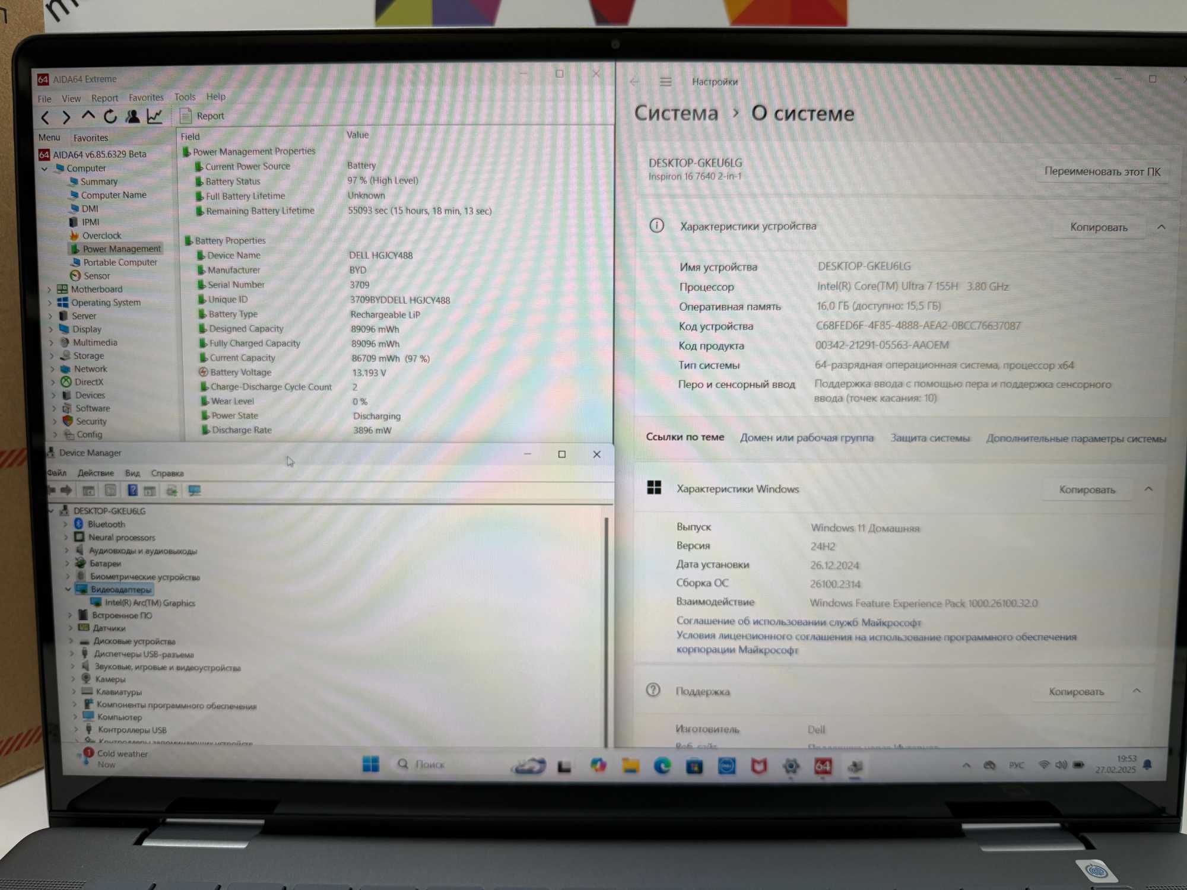
Task: Switch to the Favorites tab in AIDA64 sidebar
Action: click(x=91, y=138)
